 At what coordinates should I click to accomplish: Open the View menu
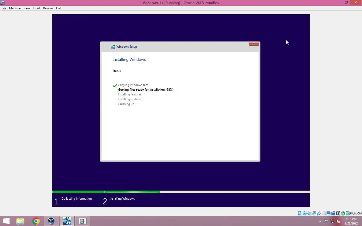(x=27, y=8)
